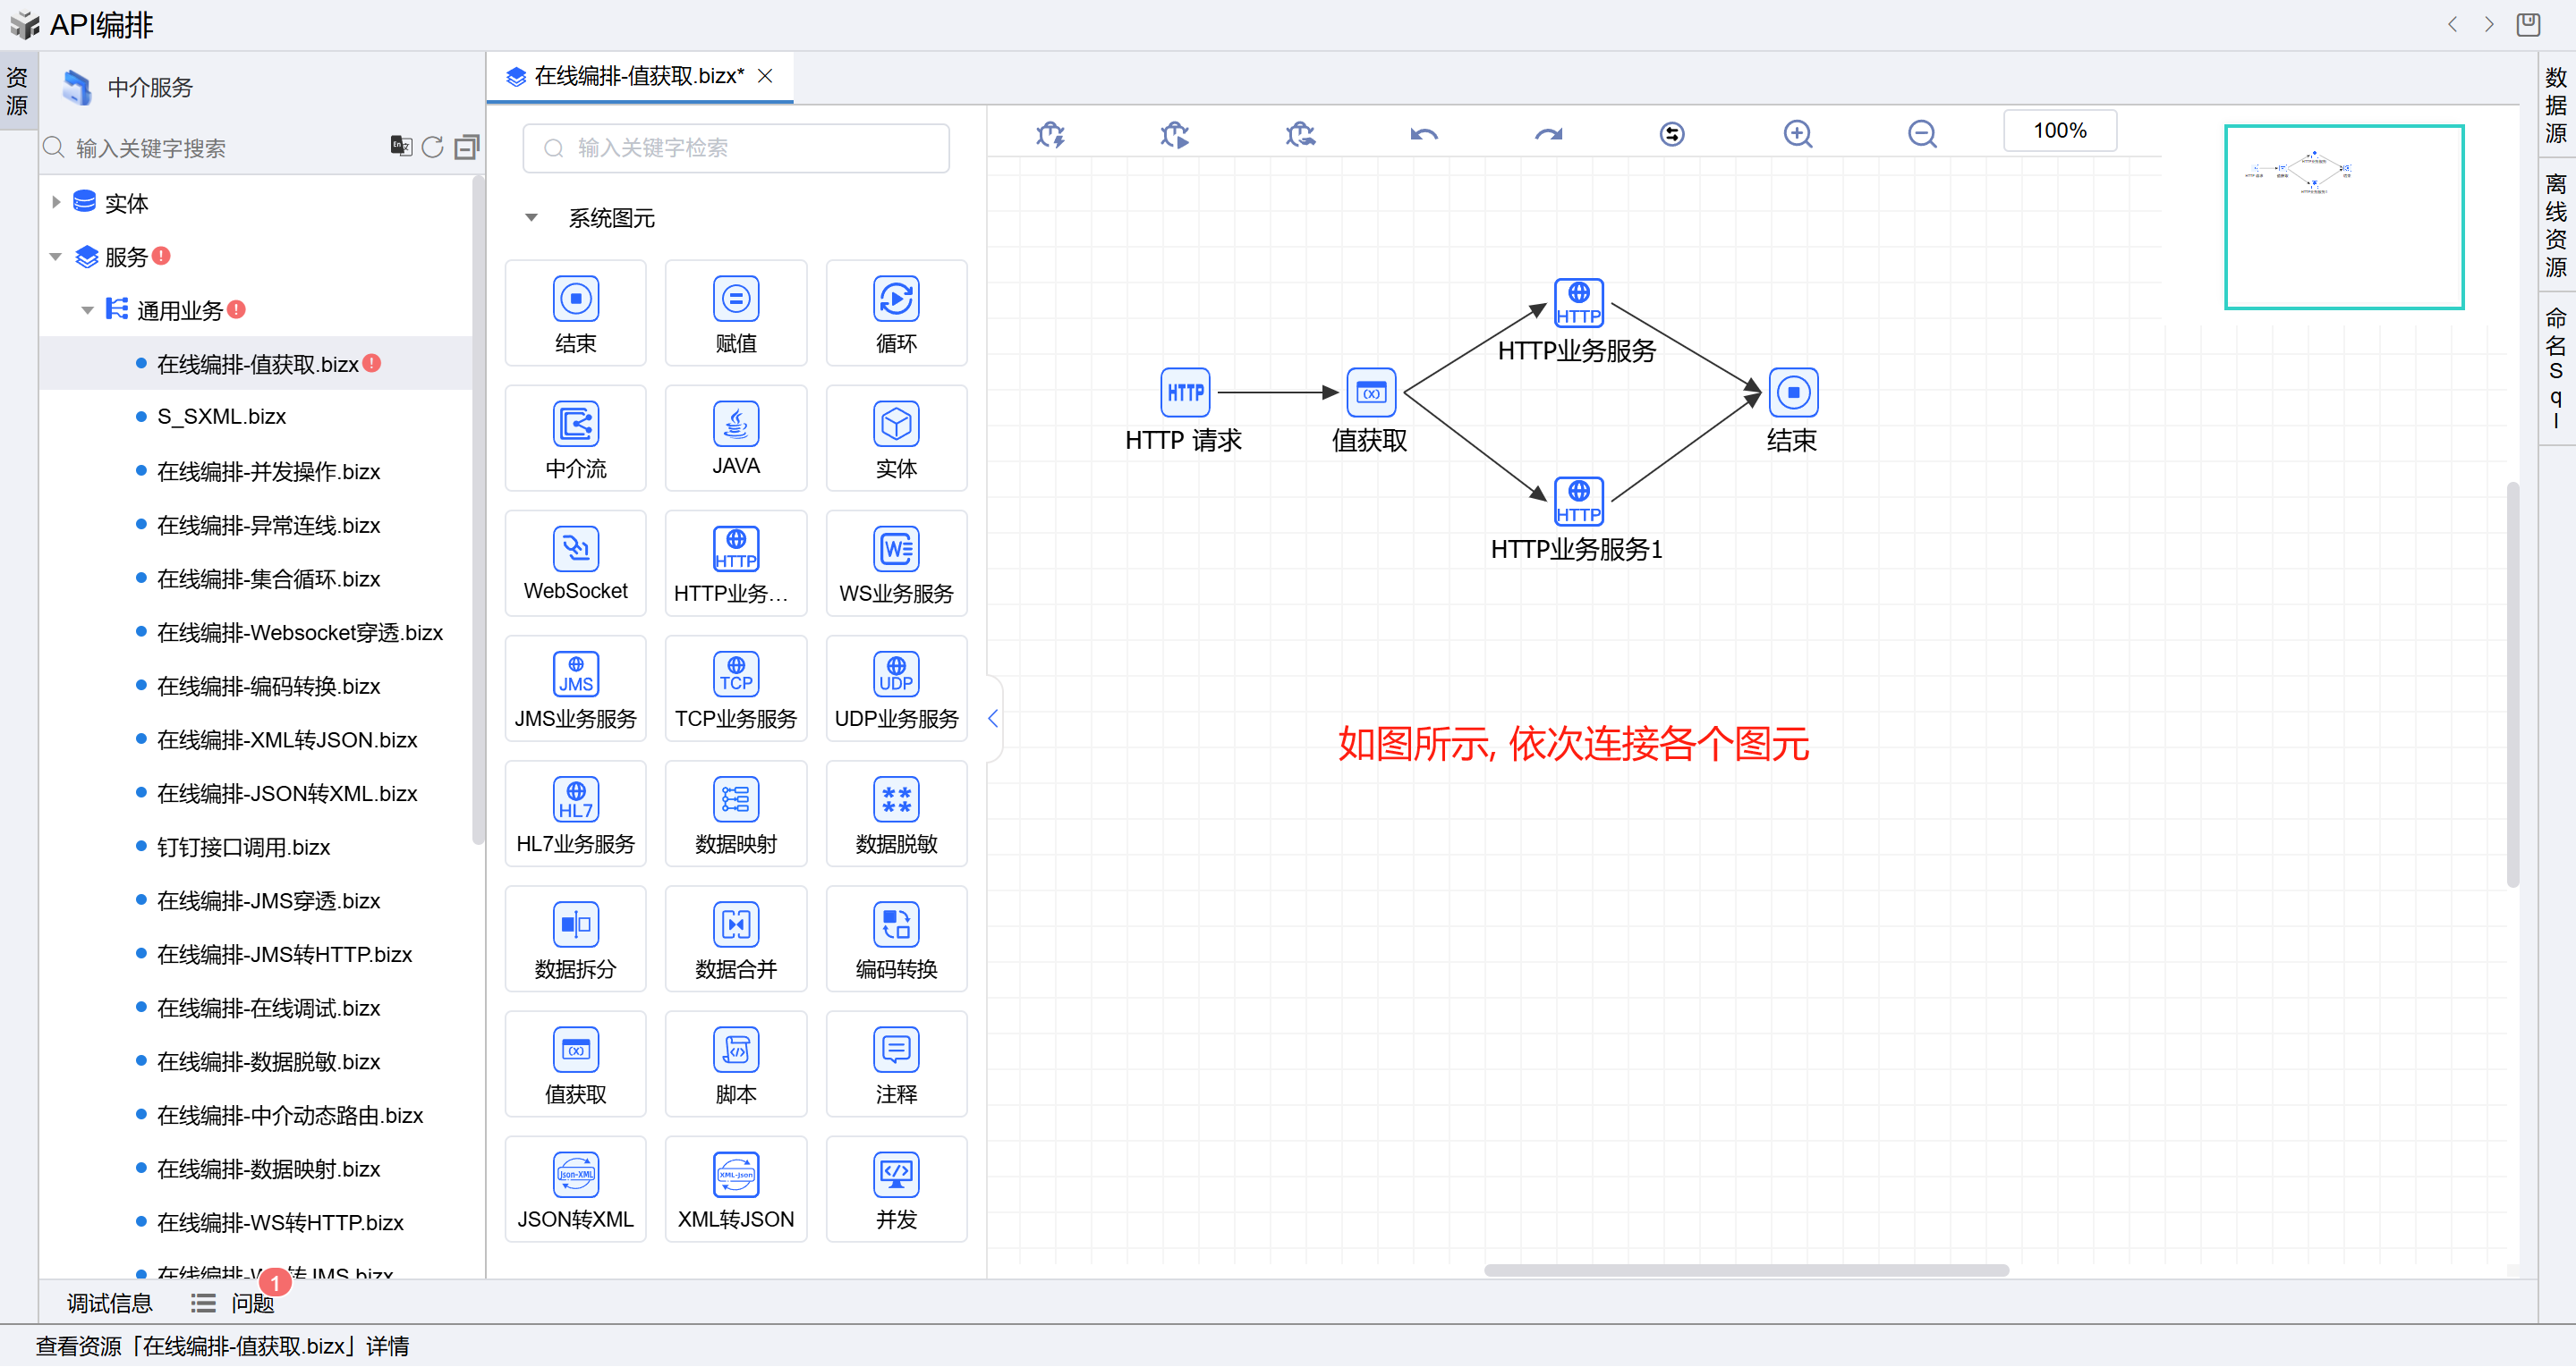The width and height of the screenshot is (2576, 1367).
Task: Click the undo arrow in canvas toolbar
Action: (x=1423, y=133)
